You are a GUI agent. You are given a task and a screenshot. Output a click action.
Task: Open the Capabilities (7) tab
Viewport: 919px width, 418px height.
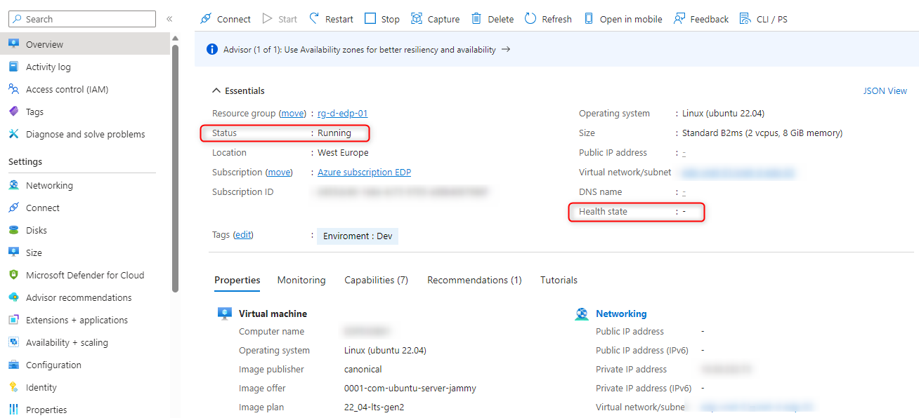(x=376, y=280)
